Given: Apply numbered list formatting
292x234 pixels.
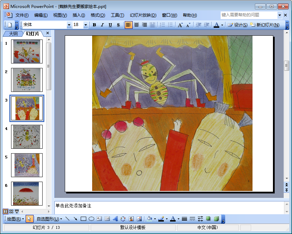Looking at the screenshot, I should (162, 25).
